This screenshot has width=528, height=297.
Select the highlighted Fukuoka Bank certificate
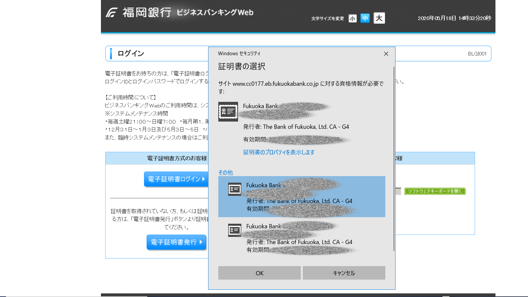pyautogui.click(x=302, y=196)
